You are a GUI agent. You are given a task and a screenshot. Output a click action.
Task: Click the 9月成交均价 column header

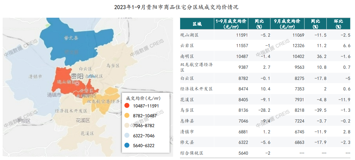pos(288,24)
